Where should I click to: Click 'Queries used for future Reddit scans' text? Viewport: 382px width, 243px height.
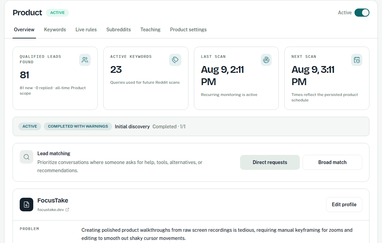145,82
